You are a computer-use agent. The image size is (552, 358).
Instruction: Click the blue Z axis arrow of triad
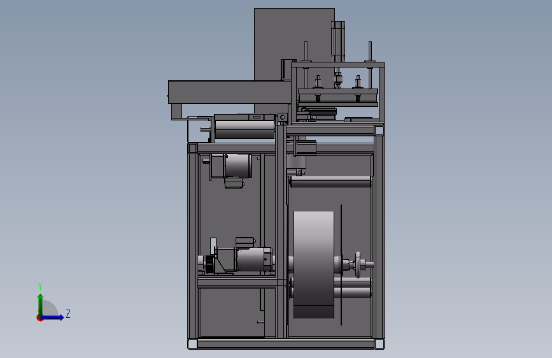(53, 317)
